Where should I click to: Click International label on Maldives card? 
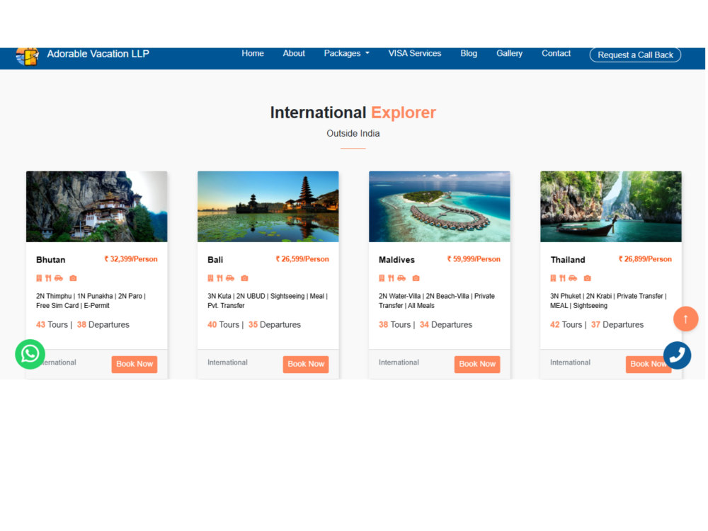(x=399, y=362)
